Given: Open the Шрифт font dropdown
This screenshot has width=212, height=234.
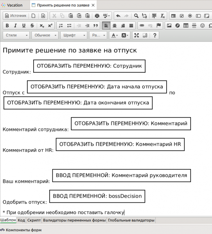Looking at the screenshot, I should (x=74, y=36).
